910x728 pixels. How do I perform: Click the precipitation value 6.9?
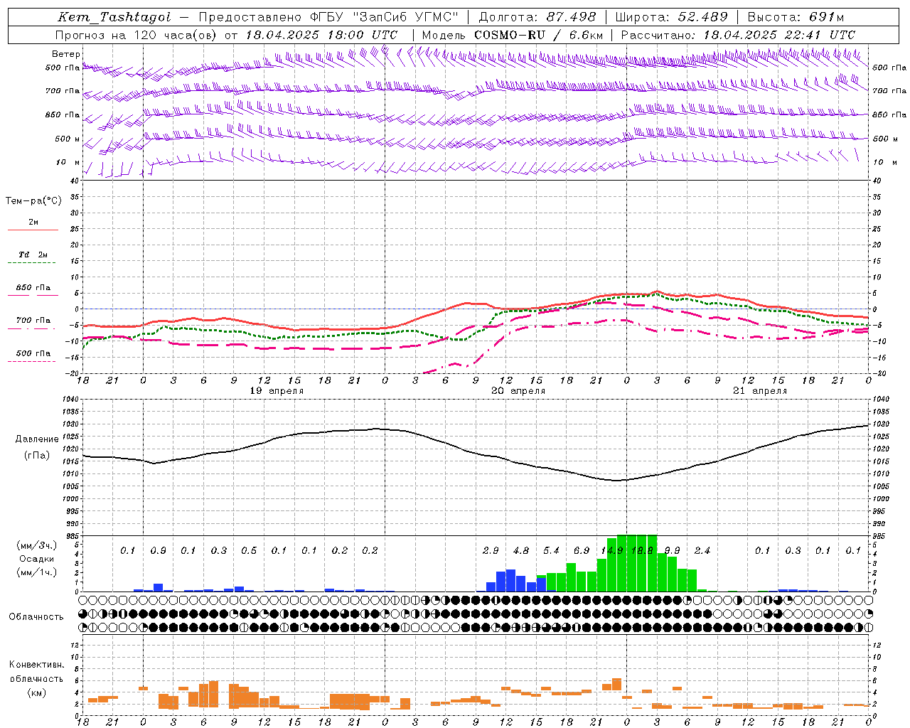(x=582, y=551)
